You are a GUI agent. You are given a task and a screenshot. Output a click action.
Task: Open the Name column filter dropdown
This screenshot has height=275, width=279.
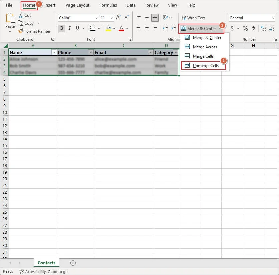[x=54, y=52]
